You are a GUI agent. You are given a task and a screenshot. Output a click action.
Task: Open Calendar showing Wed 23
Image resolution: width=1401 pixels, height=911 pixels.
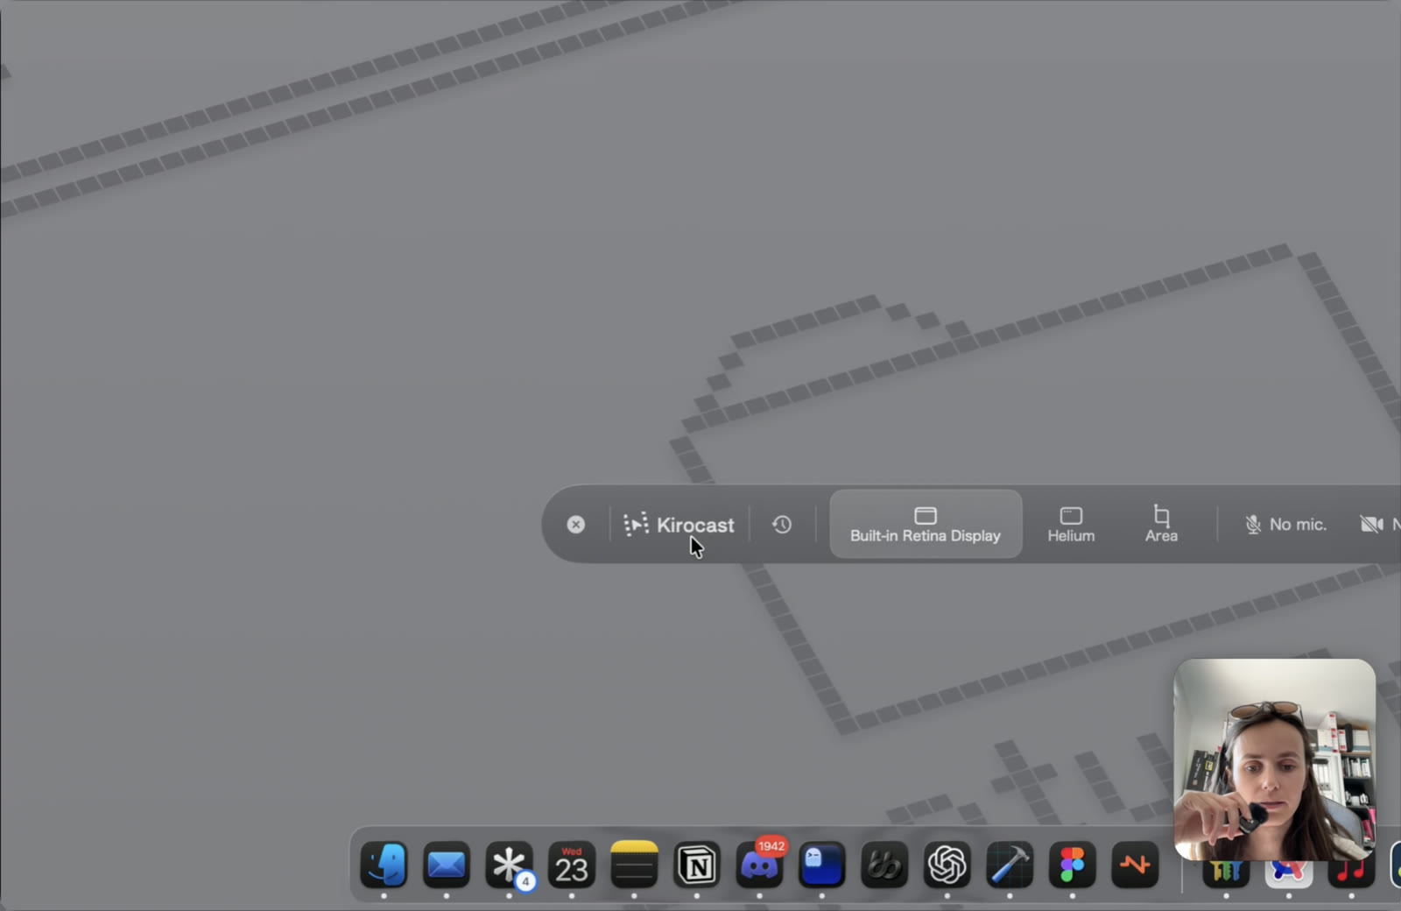[572, 865]
